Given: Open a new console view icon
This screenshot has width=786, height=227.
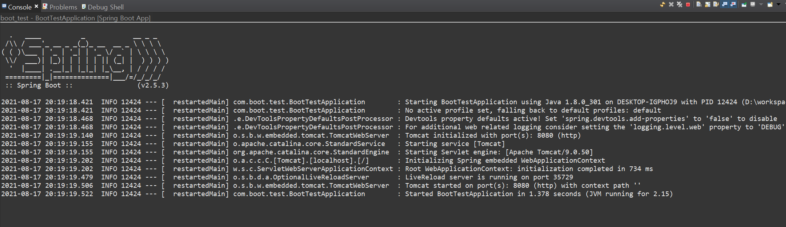Looking at the screenshot, I should tap(770, 4).
